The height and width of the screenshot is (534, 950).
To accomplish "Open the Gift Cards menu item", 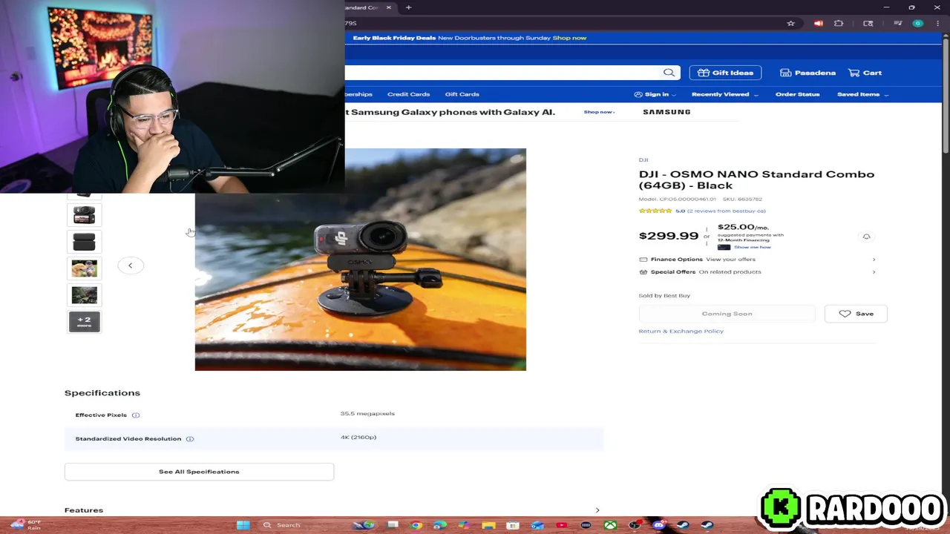I will coord(462,94).
